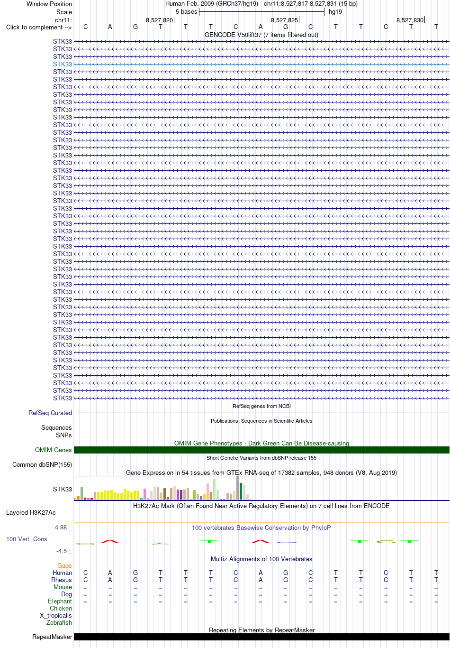This screenshot has height=648, width=450.
Task: Click the 8,527,825 ruler position marker
Action: (285, 20)
